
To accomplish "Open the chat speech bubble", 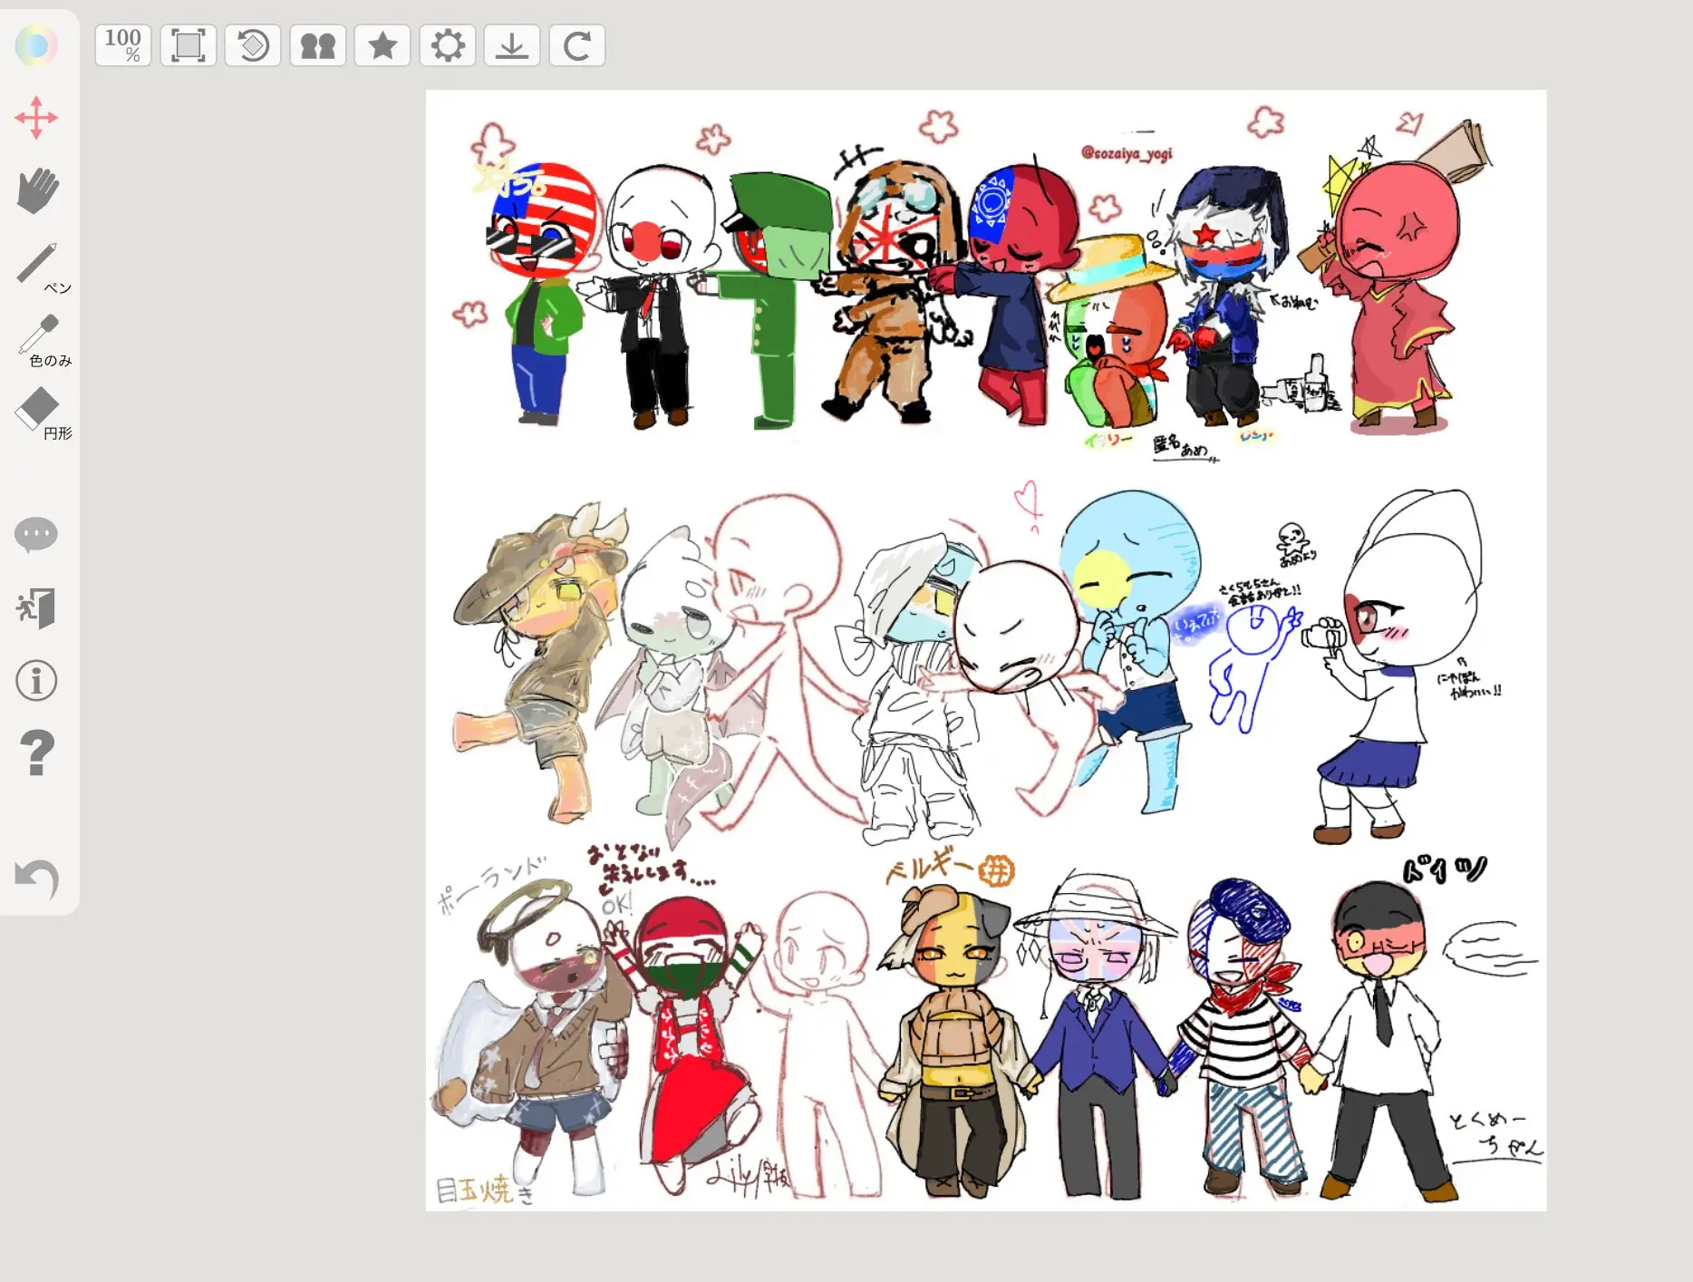I will point(36,534).
